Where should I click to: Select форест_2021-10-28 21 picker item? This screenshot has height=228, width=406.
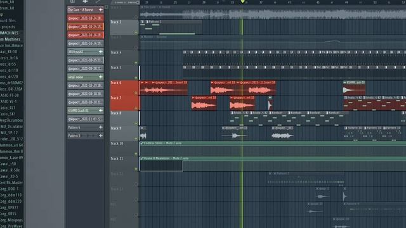(86, 68)
